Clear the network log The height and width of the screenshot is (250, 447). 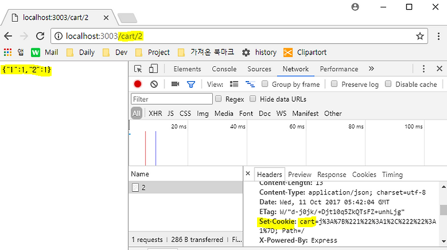click(154, 84)
